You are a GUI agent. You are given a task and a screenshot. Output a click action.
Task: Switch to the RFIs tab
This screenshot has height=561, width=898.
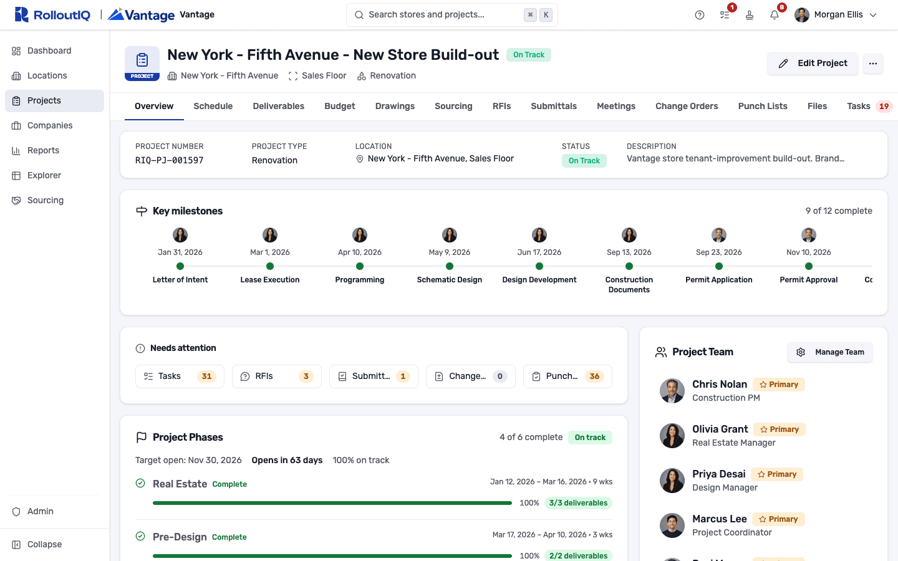[501, 106]
